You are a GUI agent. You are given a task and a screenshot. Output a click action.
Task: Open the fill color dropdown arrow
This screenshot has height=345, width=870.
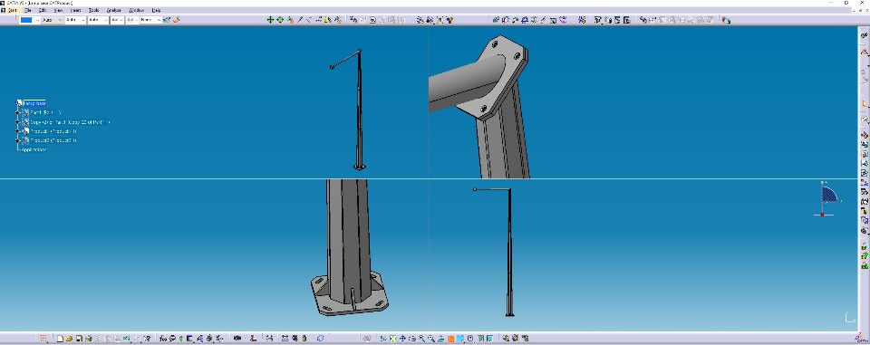(37, 20)
